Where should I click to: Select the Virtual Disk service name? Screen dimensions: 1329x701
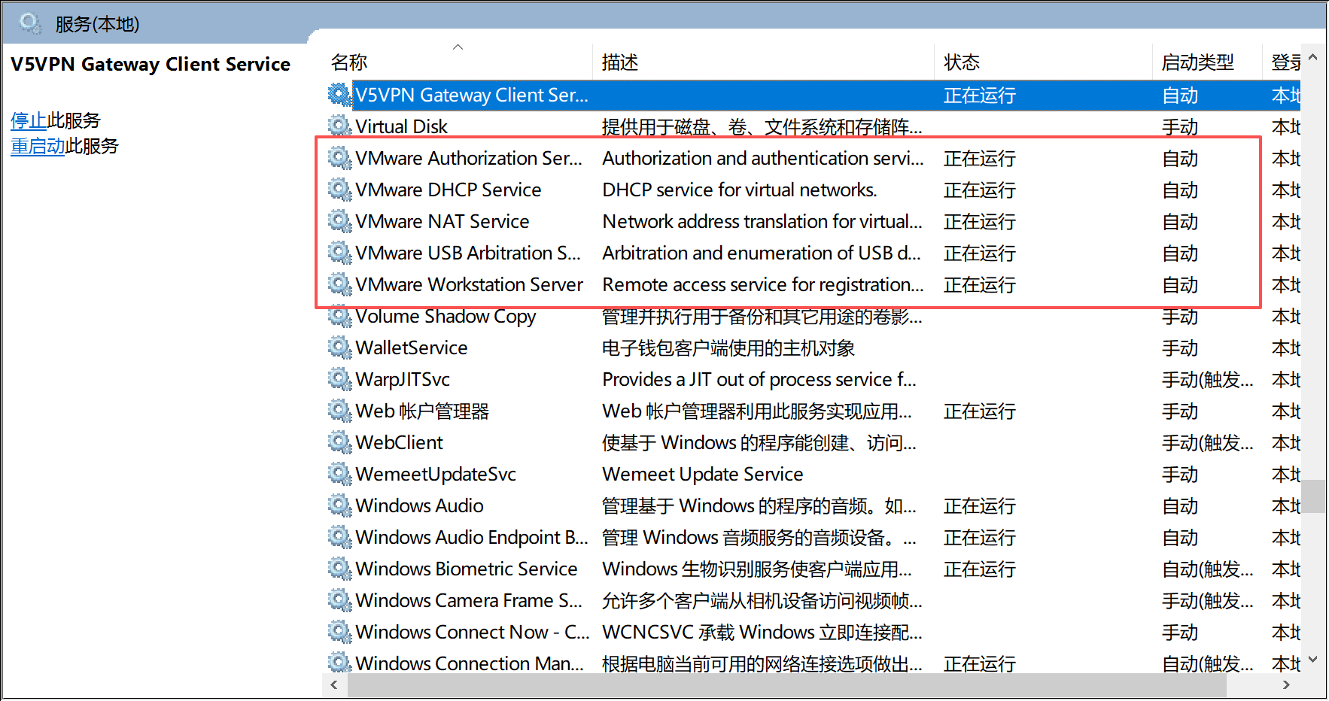pos(401,126)
